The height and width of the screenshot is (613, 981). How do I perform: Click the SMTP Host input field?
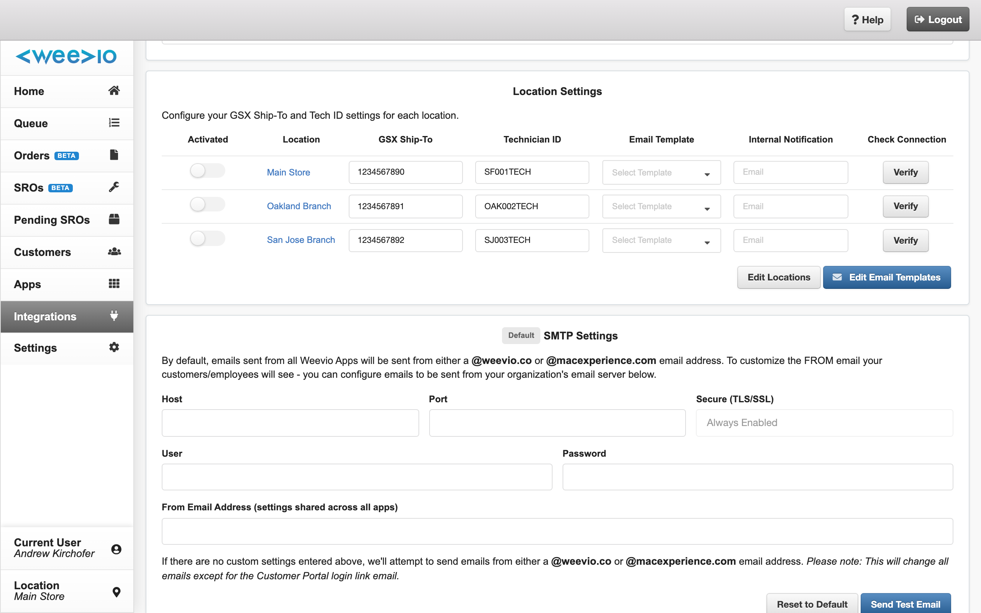pos(290,423)
